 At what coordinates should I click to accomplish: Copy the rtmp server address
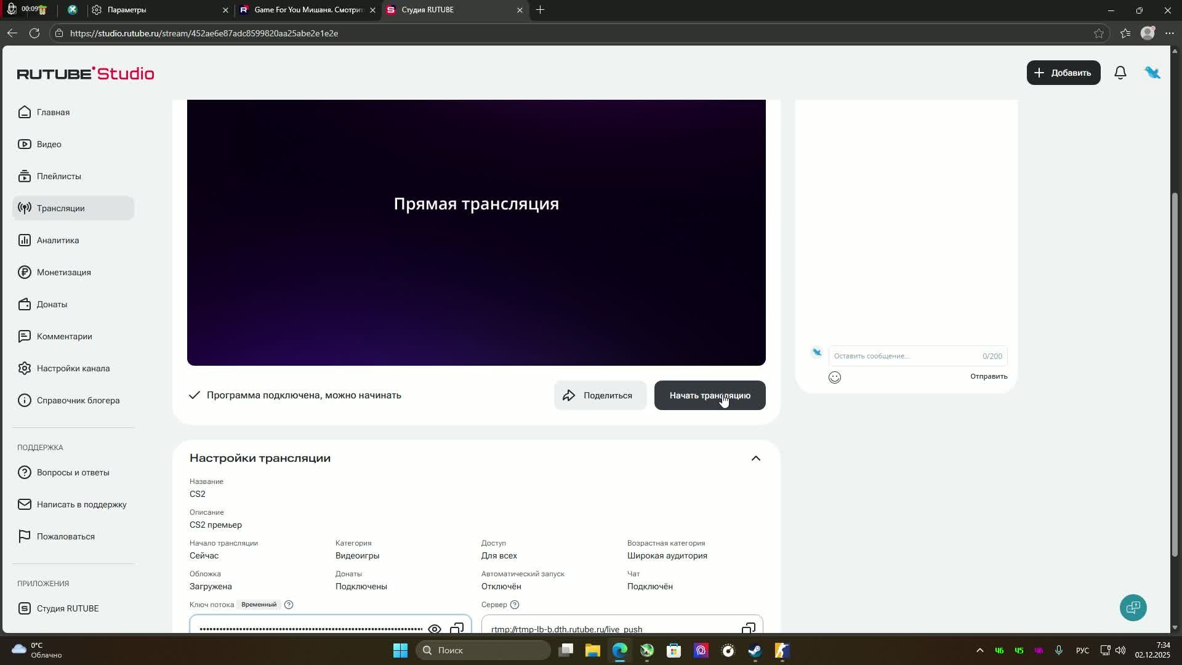[749, 629]
